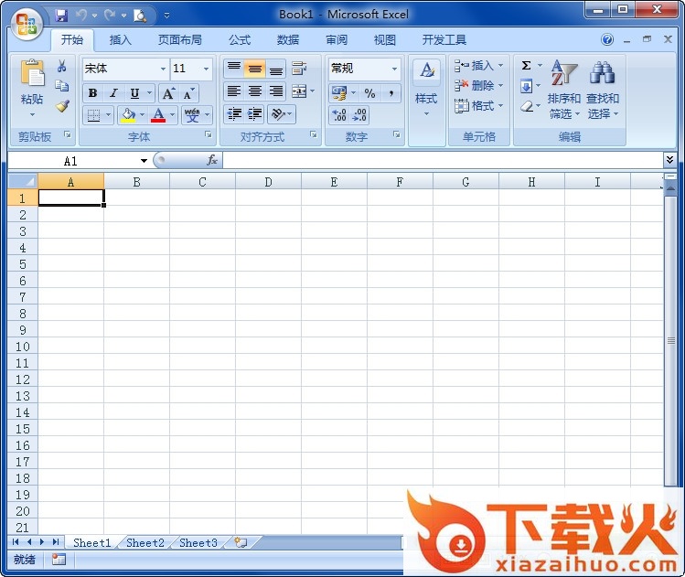Open the 样式 styles button
This screenshot has width=685, height=577.
426,89
